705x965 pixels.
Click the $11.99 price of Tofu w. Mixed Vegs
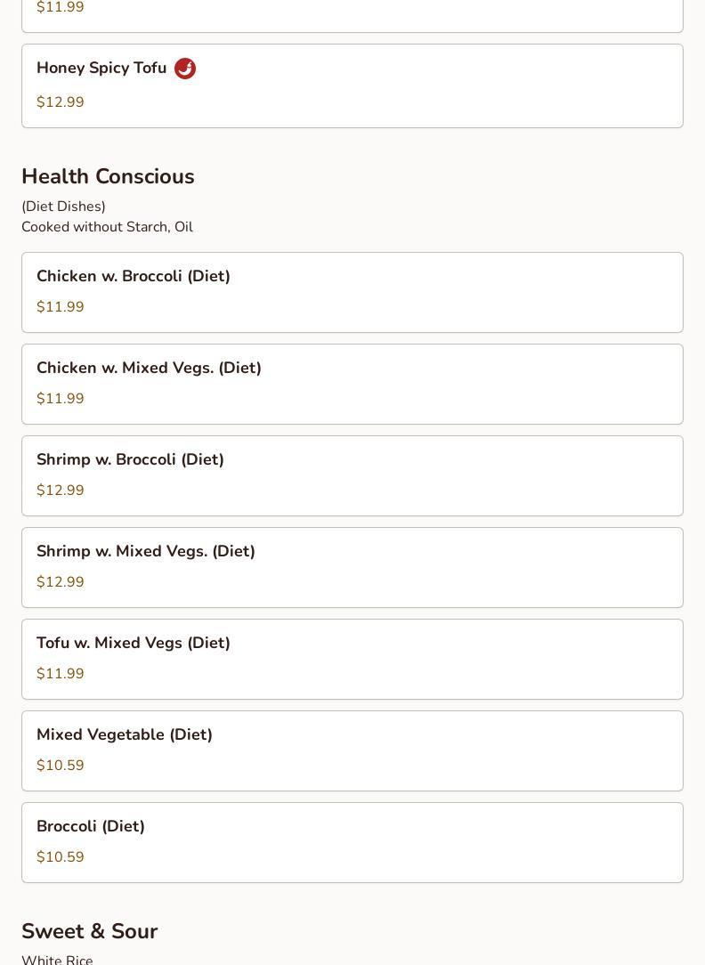61,673
